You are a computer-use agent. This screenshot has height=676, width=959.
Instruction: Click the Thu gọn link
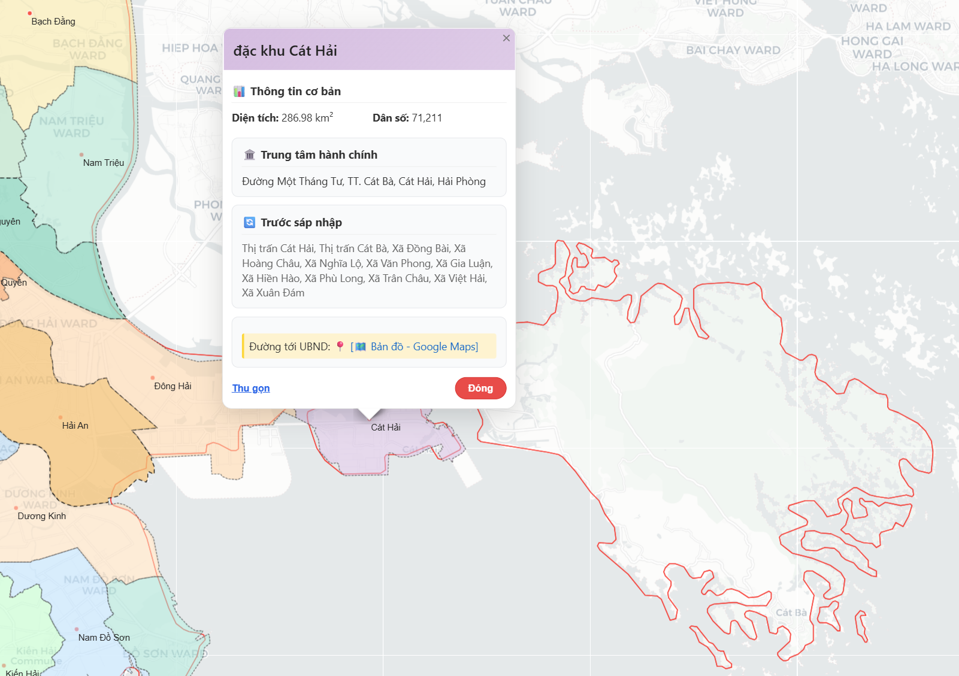251,388
